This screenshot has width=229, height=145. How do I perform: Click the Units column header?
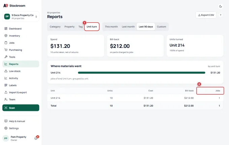point(110,91)
